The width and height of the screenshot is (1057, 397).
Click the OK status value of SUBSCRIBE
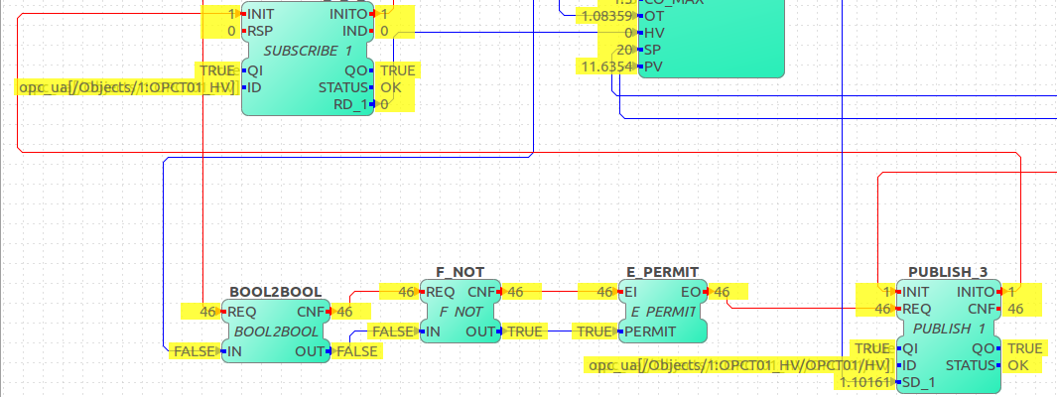(391, 87)
